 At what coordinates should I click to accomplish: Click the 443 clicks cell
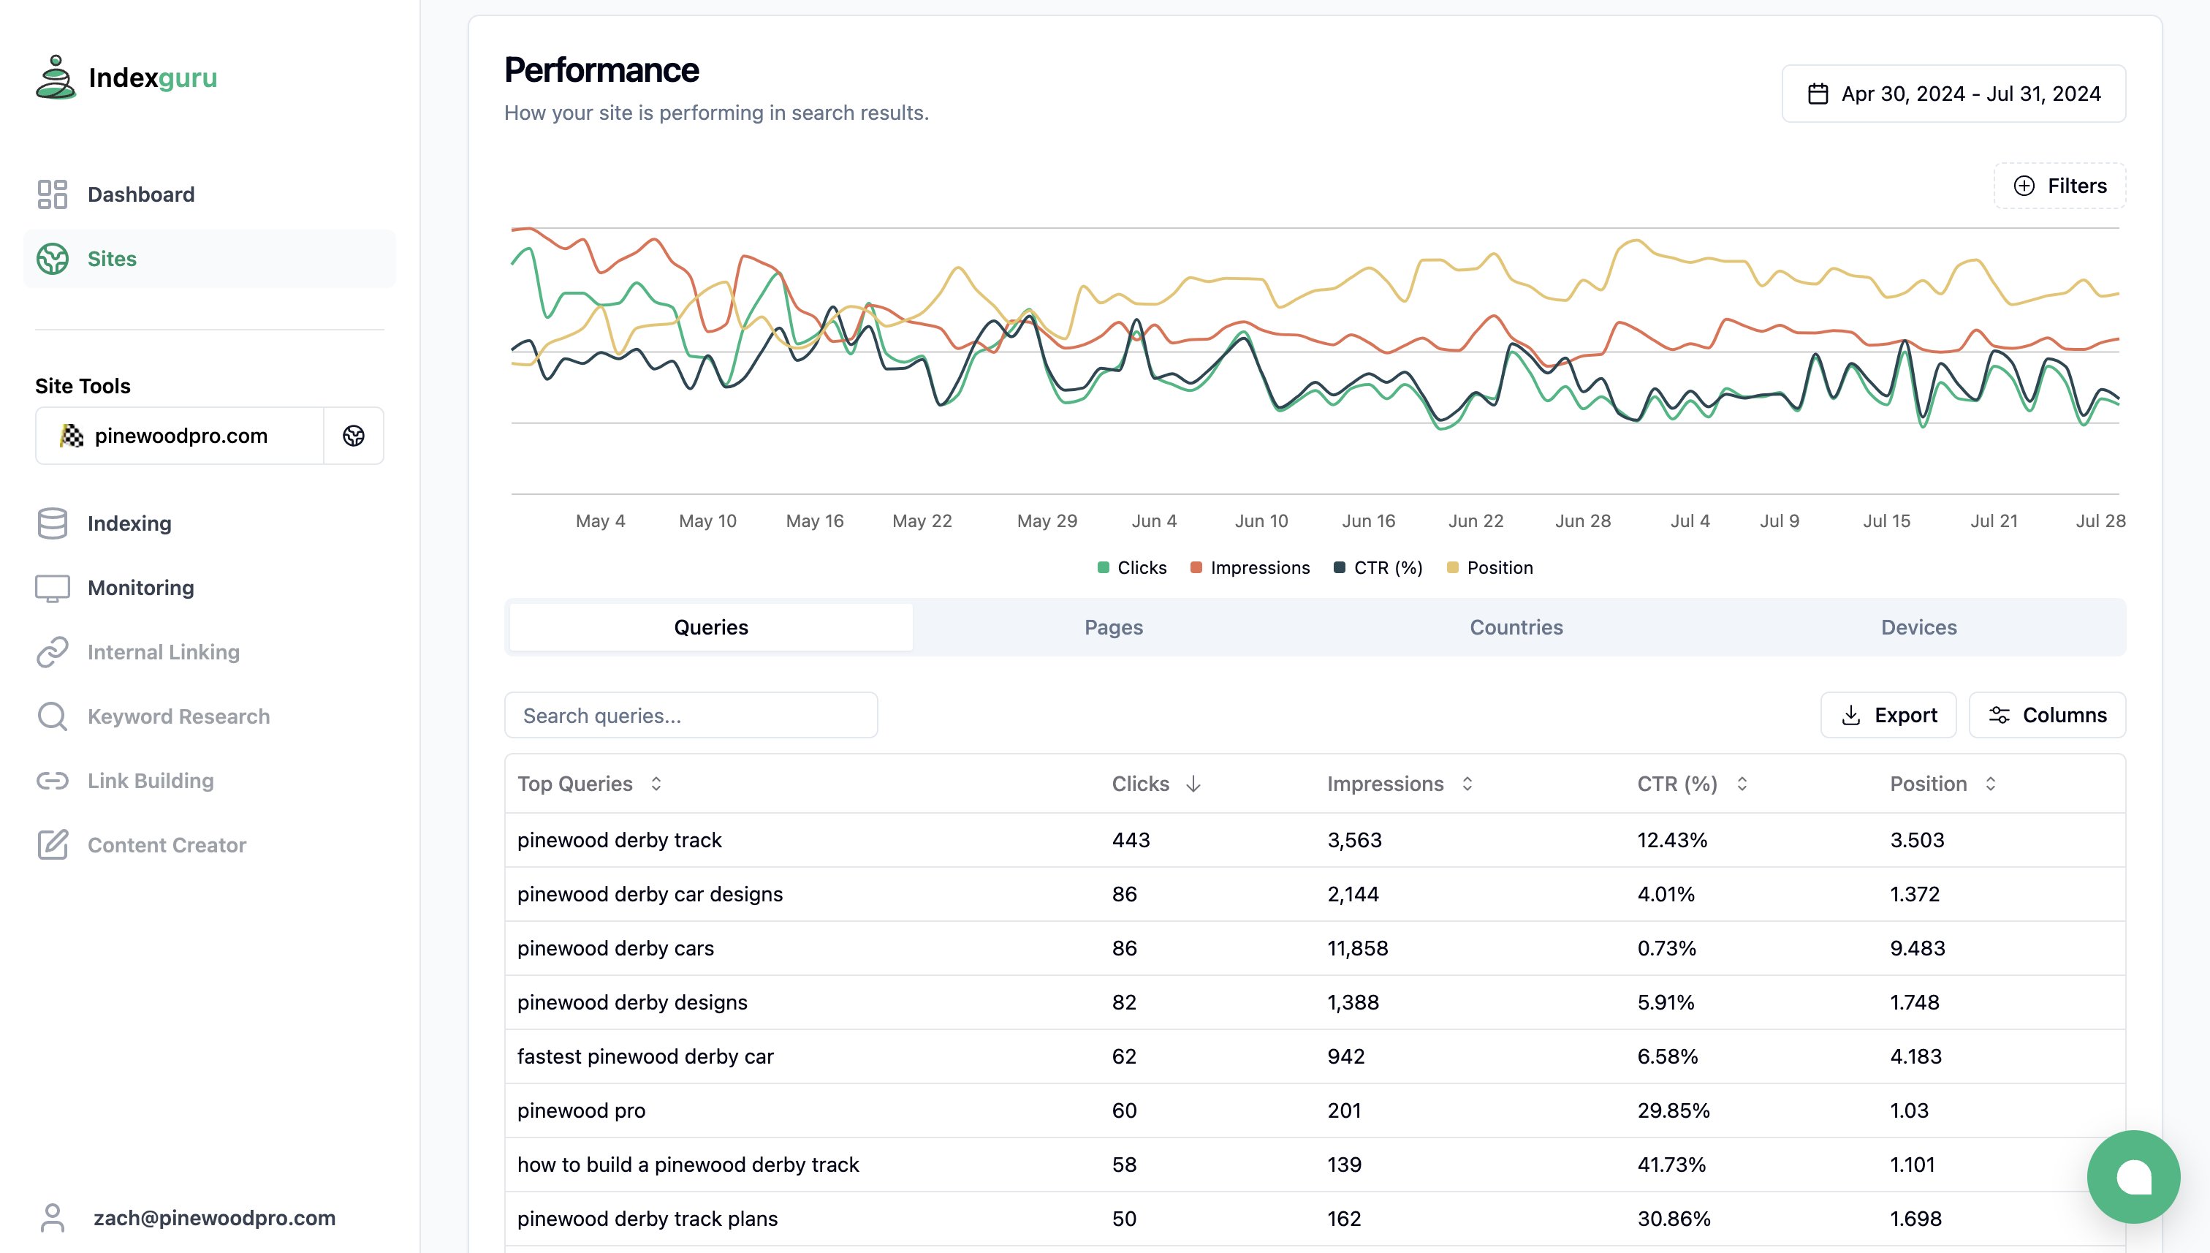click(1131, 840)
